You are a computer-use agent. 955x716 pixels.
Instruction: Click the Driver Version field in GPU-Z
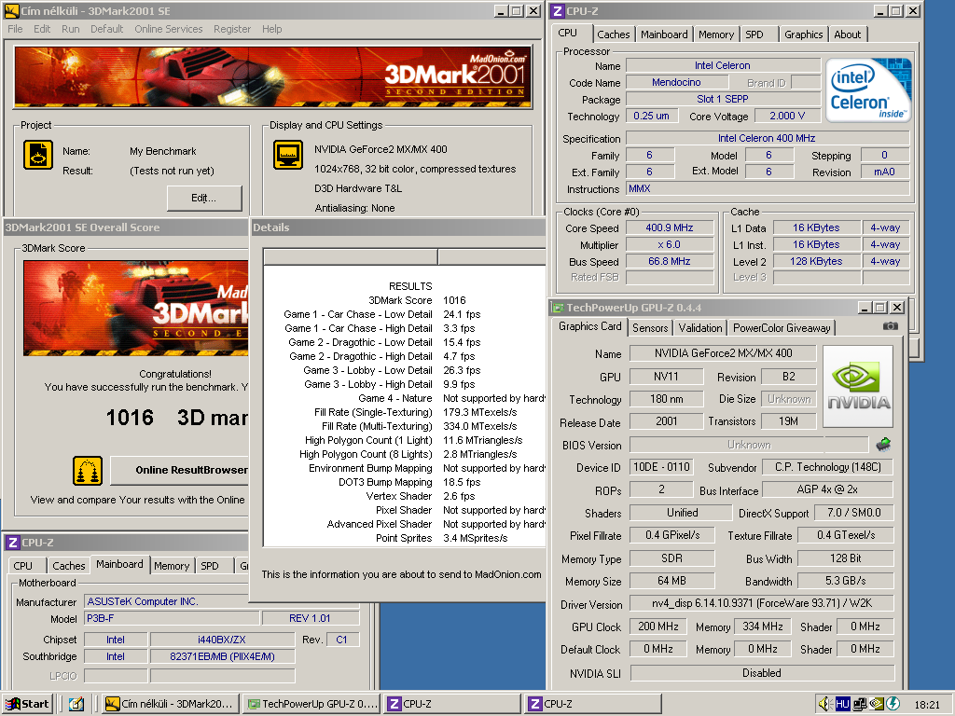point(761,603)
